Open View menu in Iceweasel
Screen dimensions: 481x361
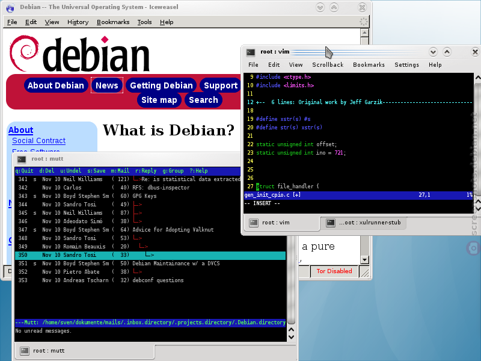(52, 22)
